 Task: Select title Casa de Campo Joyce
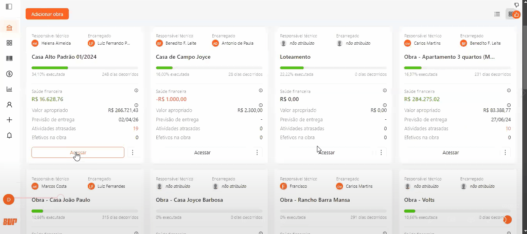[183, 57]
